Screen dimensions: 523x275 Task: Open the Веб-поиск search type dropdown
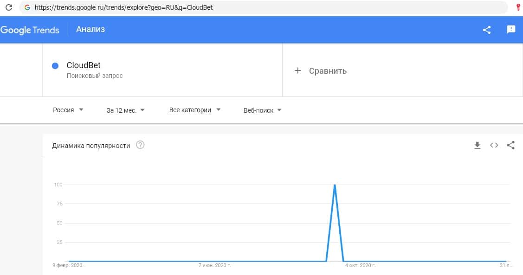[x=262, y=110]
